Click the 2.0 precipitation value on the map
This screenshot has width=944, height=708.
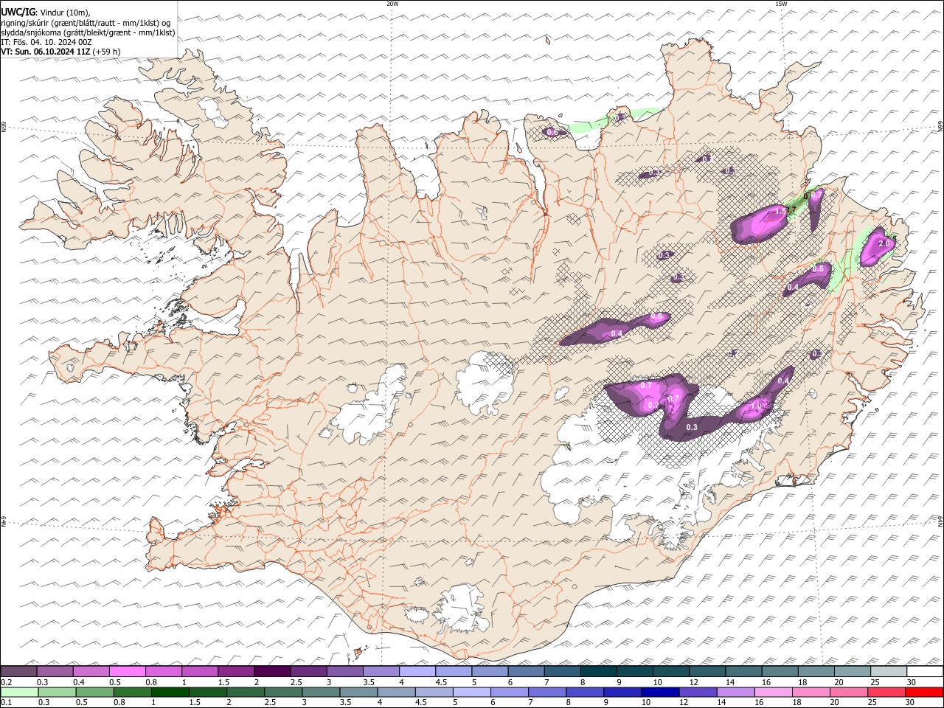click(x=886, y=243)
